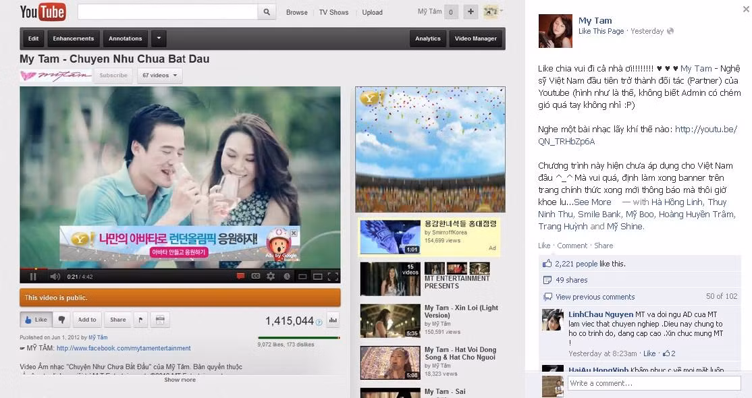This screenshot has width=752, height=398.
Task: Pause the video playback
Action: (x=33, y=277)
